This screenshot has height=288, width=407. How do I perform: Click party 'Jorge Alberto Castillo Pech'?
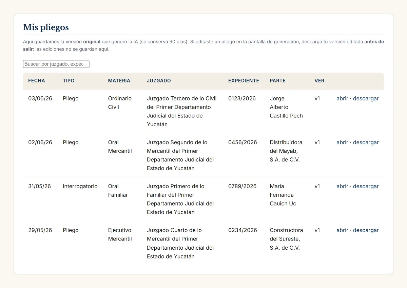[x=286, y=107]
